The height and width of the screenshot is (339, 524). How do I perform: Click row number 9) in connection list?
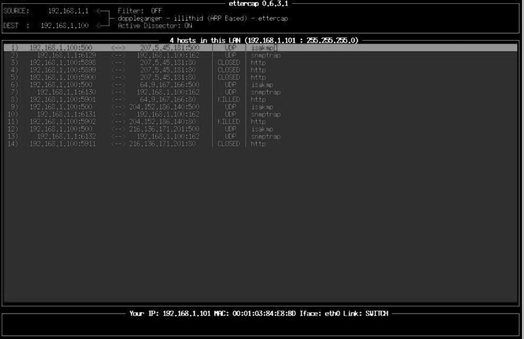click(x=14, y=107)
